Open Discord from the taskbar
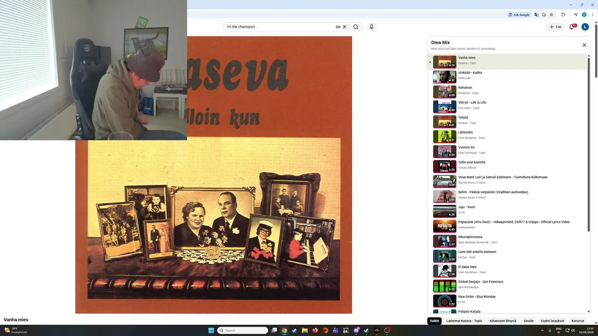The height and width of the screenshot is (336, 598). point(356,330)
